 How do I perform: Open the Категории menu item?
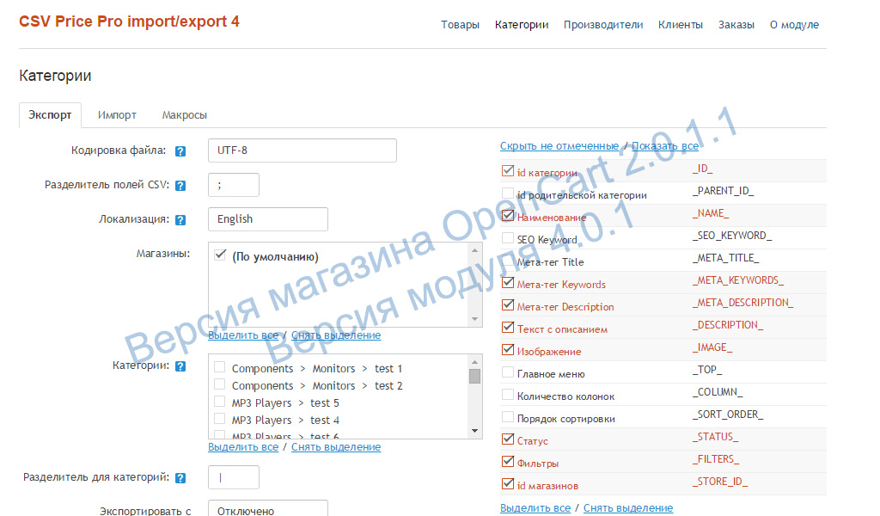[x=522, y=25]
